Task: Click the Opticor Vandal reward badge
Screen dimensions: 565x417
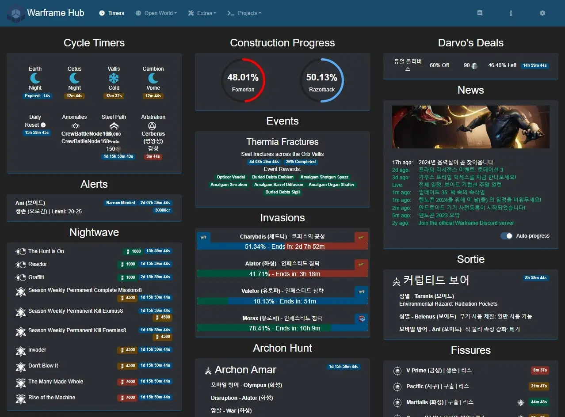Action: click(231, 177)
